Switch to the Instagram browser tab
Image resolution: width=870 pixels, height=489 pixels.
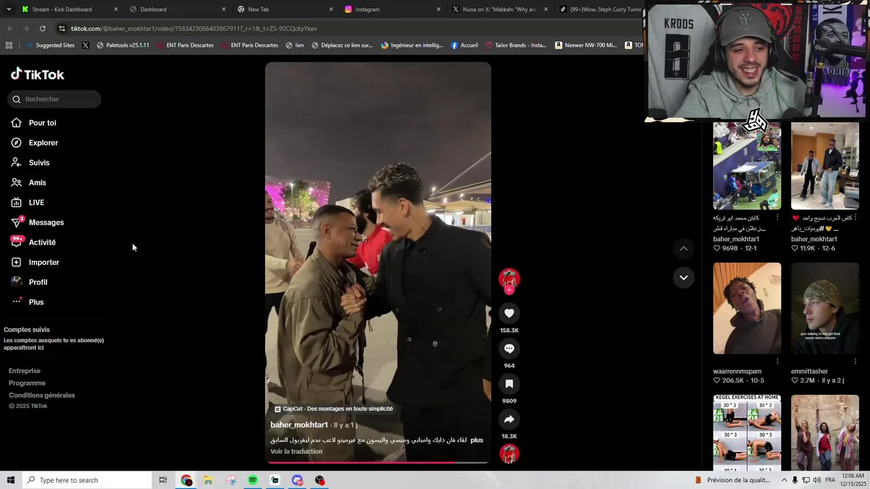367,10
